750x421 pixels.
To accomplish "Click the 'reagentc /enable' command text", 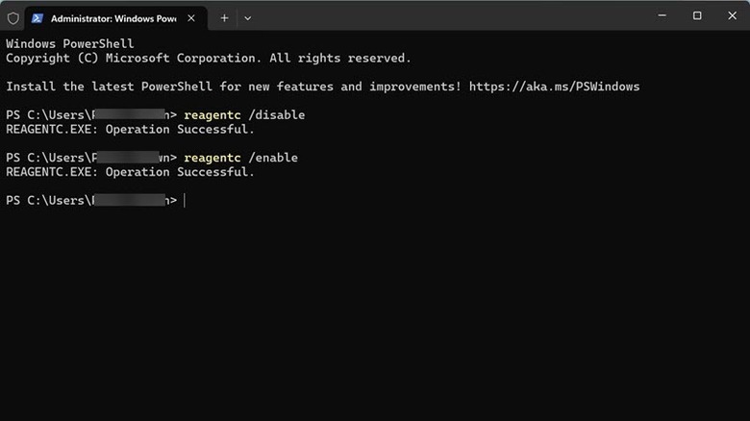I will coord(240,158).
